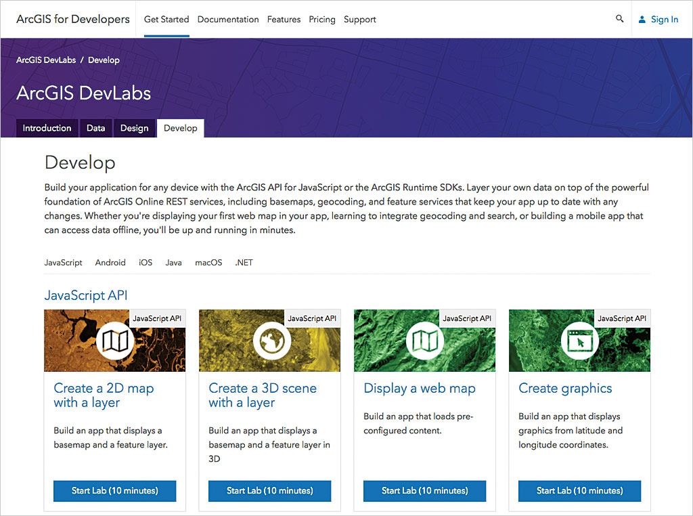Open 'Create a 2D map with a layer' title

coord(104,395)
